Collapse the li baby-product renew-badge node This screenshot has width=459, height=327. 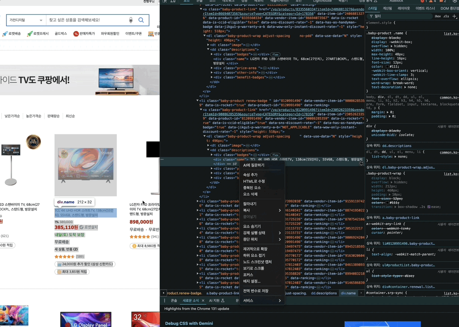coord(197,100)
